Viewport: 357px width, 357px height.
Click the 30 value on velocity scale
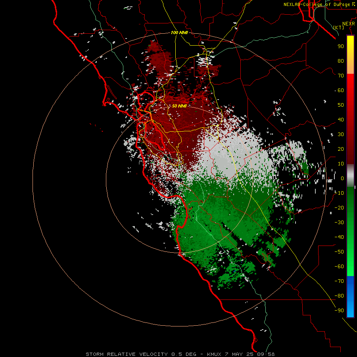(x=341, y=134)
